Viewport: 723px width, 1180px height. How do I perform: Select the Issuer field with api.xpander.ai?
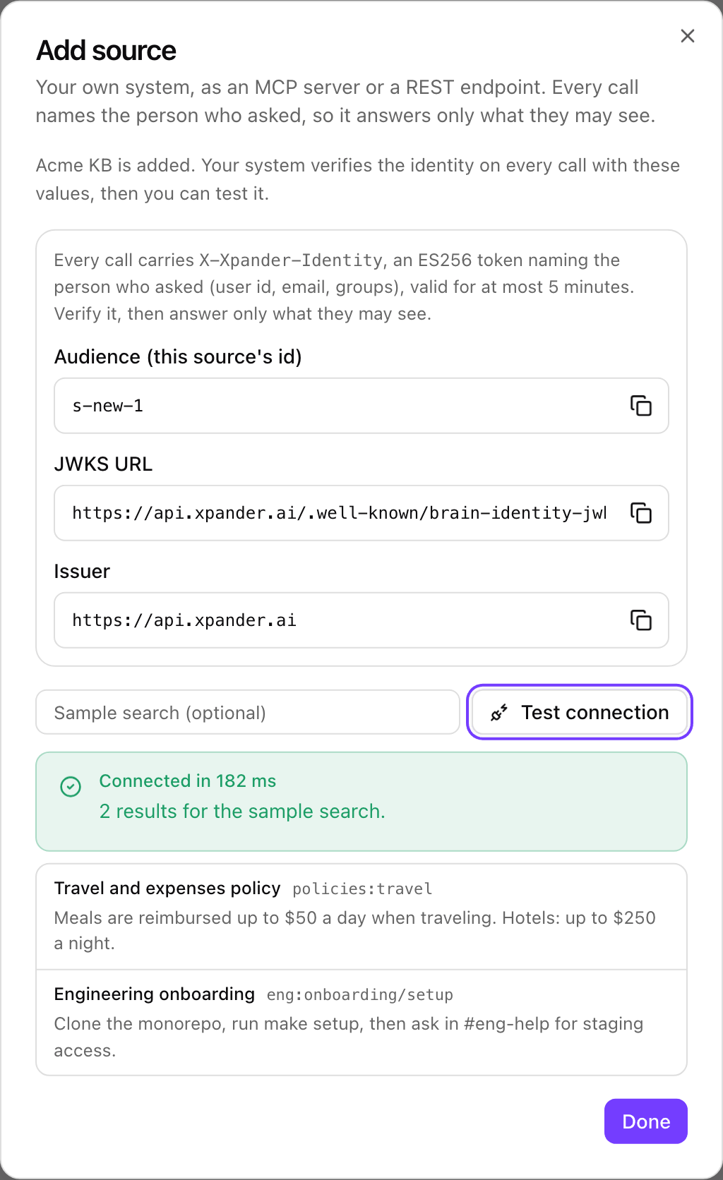pyautogui.click(x=361, y=620)
